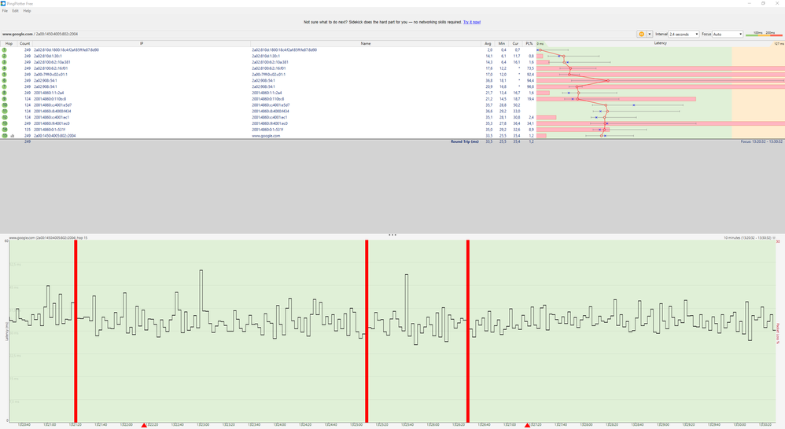
Task: Open the Focus Auto dropdown
Action: [x=728, y=34]
